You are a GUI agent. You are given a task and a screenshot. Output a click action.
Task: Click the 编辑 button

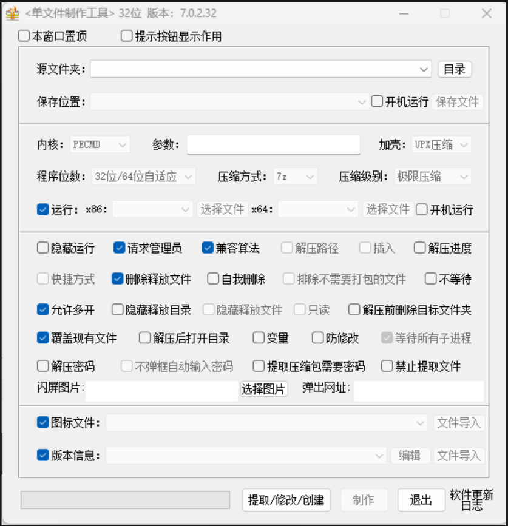coord(410,456)
